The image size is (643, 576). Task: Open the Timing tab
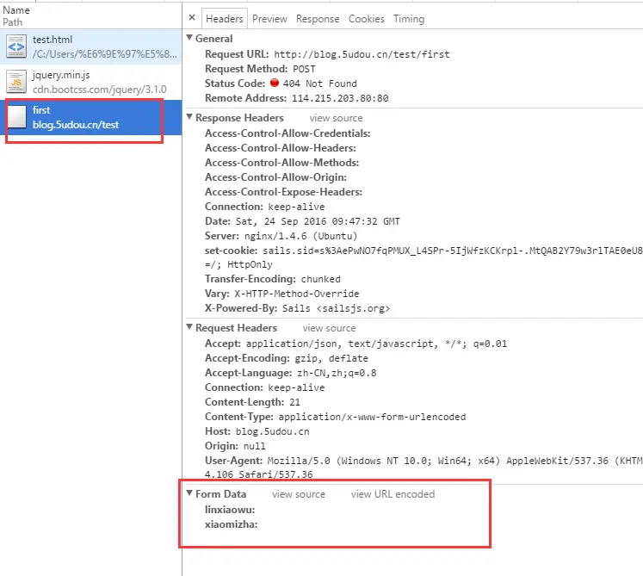[409, 19]
